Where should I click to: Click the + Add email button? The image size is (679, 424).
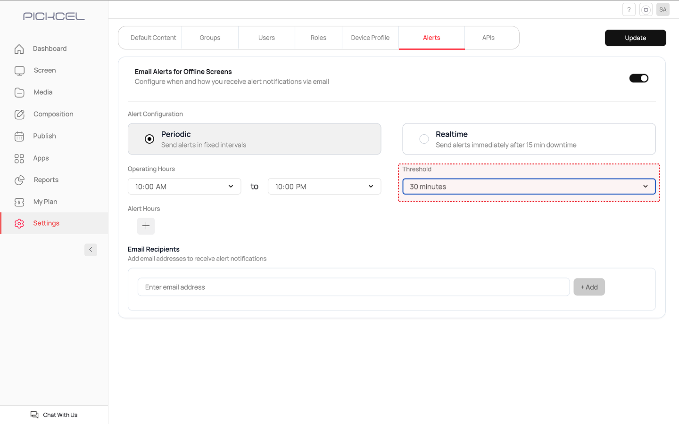(x=589, y=287)
